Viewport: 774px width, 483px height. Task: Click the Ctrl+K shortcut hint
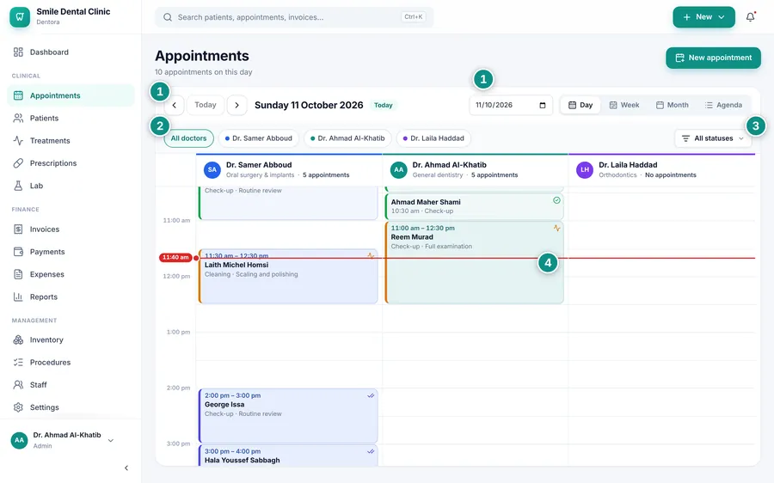[413, 17]
